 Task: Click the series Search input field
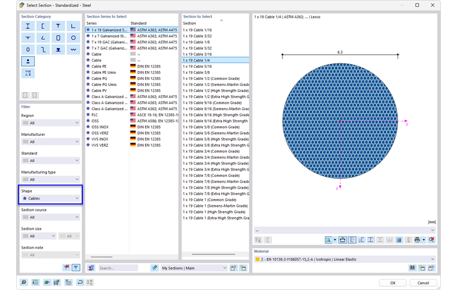[118, 268]
